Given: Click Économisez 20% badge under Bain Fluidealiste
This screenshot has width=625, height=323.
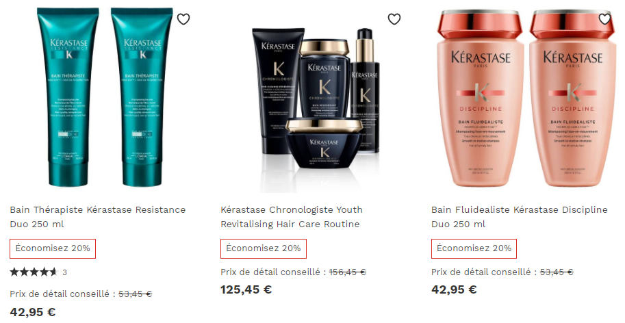Looking at the screenshot, I should [474, 248].
